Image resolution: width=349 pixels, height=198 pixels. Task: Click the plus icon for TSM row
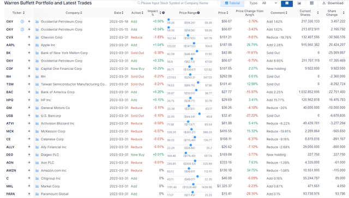tap(29, 84)
